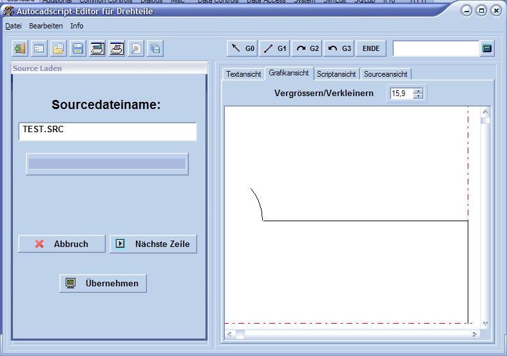Open the calculator icon beside input box

(x=487, y=48)
